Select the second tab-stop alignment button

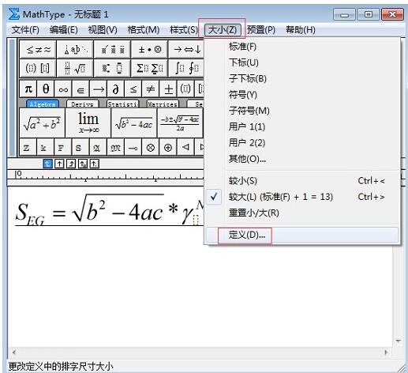click(59, 164)
